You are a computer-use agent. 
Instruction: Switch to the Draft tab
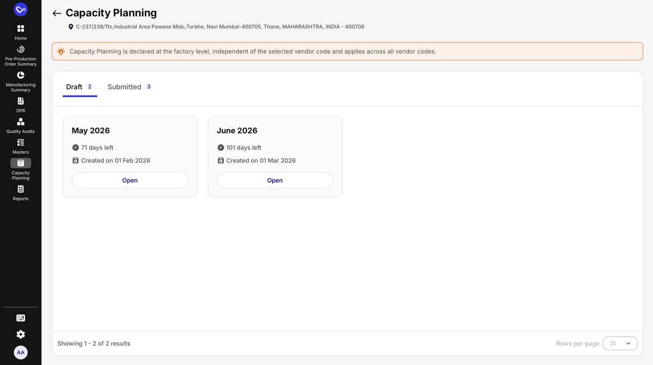click(x=80, y=87)
